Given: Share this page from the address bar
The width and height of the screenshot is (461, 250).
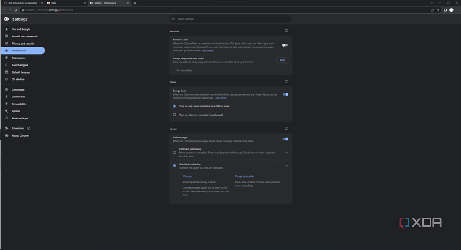Looking at the screenshot, I should pos(433,10).
